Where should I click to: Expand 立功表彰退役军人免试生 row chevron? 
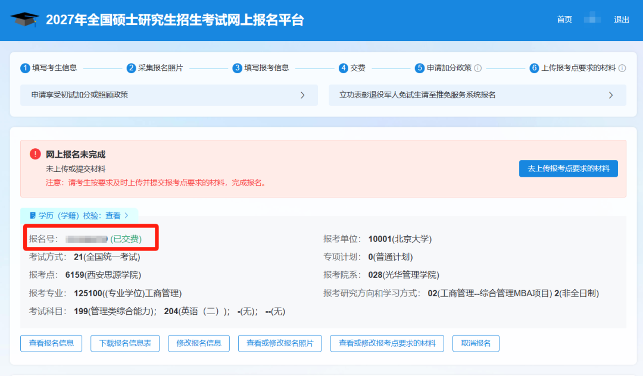click(611, 95)
